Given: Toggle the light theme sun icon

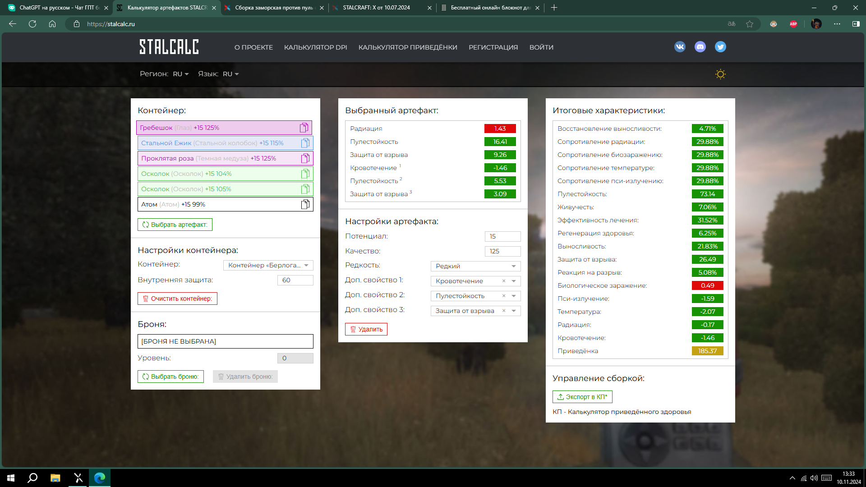Looking at the screenshot, I should (x=720, y=74).
